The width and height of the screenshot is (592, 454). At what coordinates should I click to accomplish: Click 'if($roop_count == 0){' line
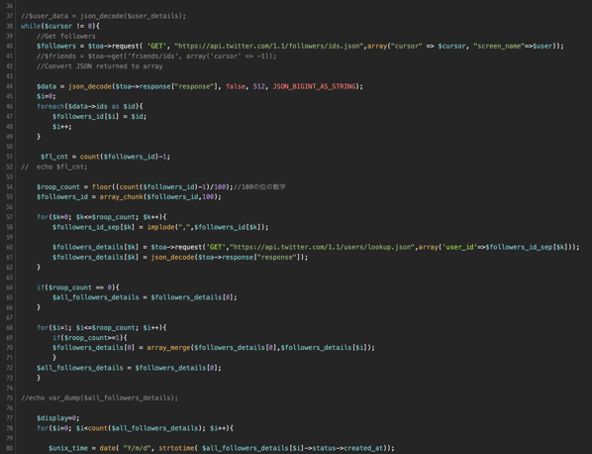[x=78, y=287]
